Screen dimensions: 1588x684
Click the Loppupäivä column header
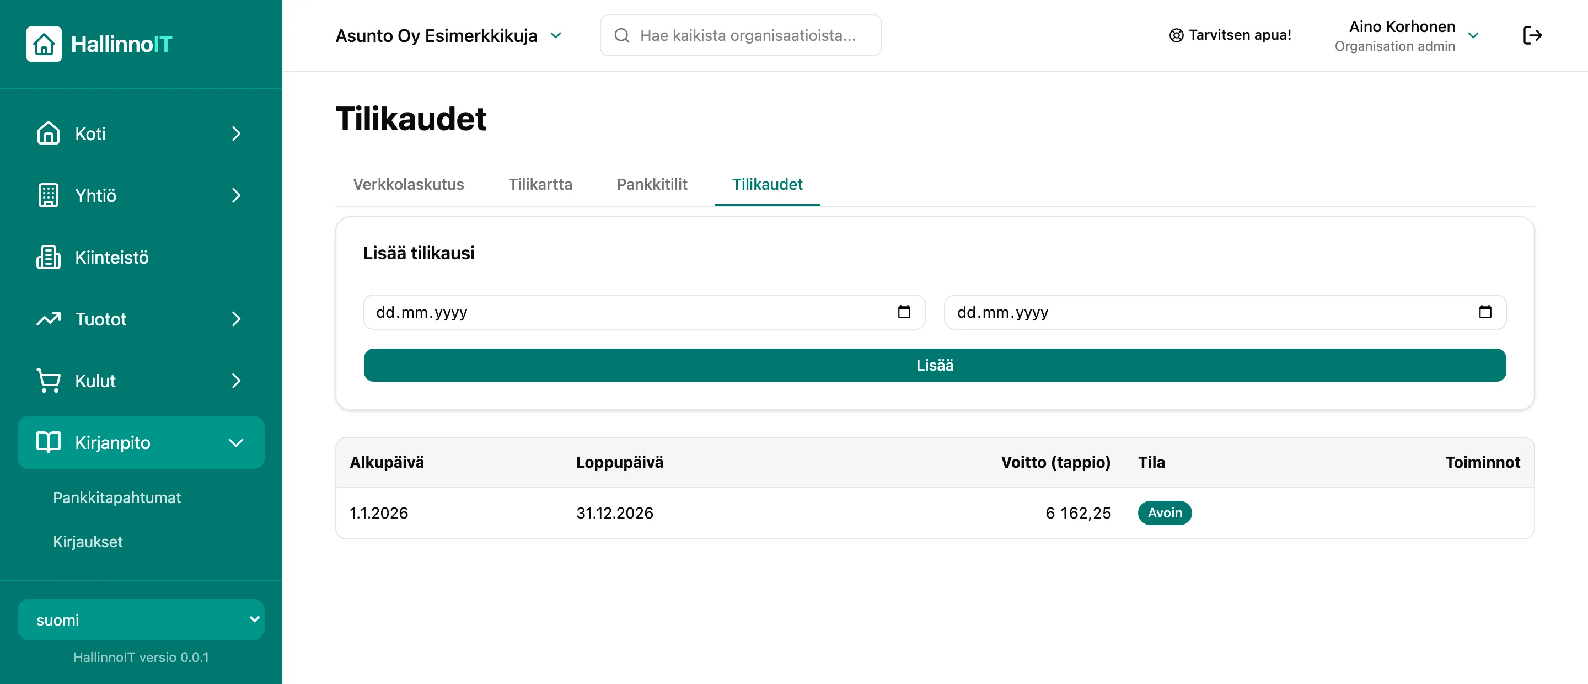pyautogui.click(x=620, y=463)
